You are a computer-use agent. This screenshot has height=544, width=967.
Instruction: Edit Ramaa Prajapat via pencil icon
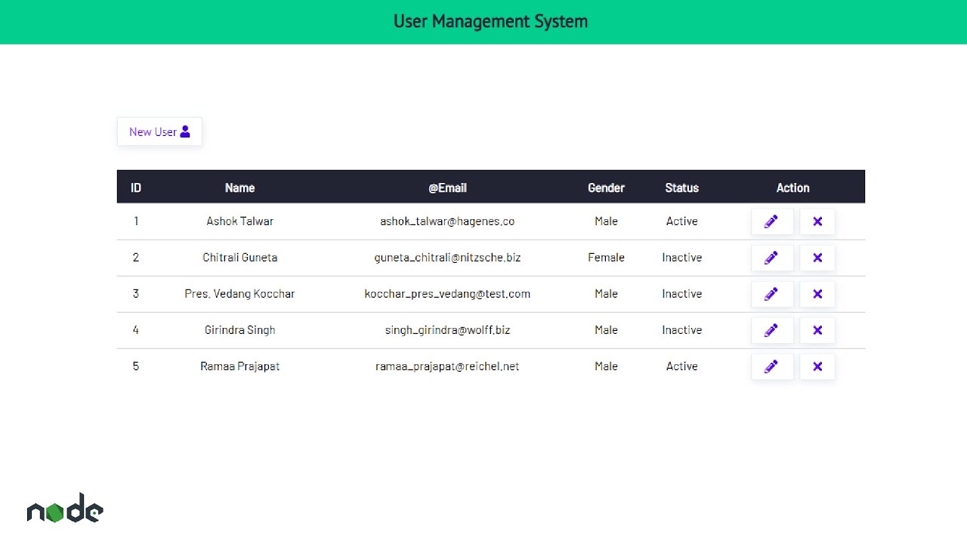pos(772,366)
